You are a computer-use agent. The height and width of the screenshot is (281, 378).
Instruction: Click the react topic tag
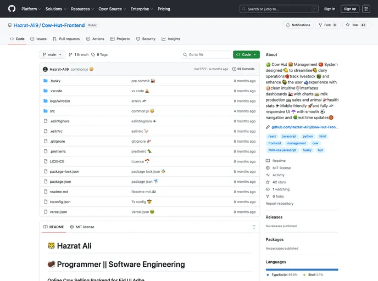pos(272,137)
